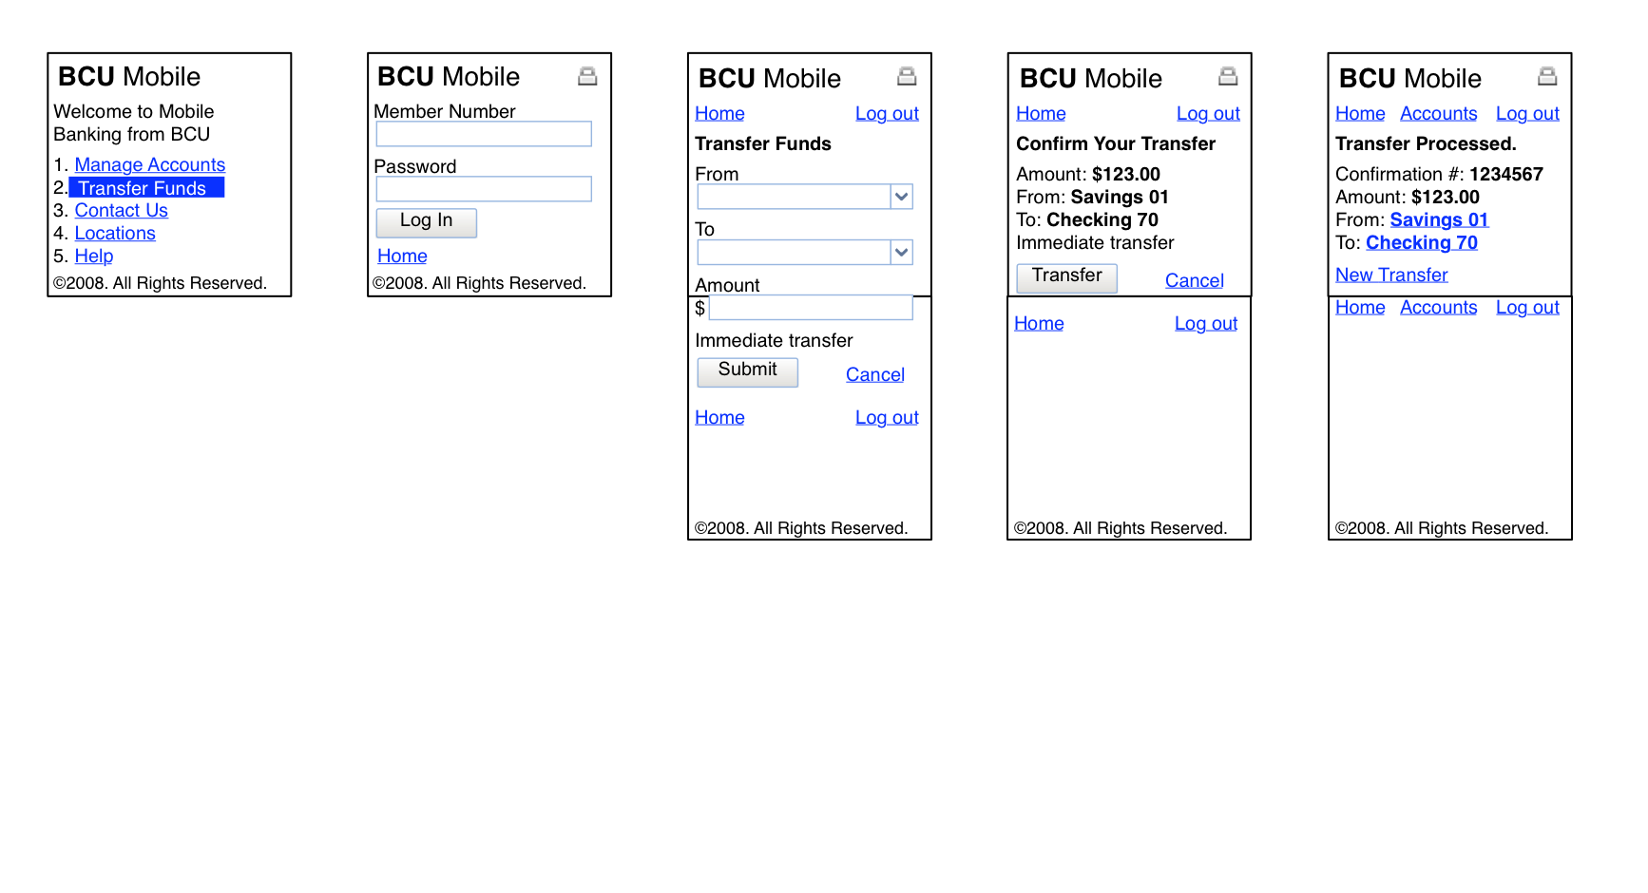This screenshot has height=893, width=1648.
Task: Click the printer icon on the login screen
Action: (x=588, y=75)
